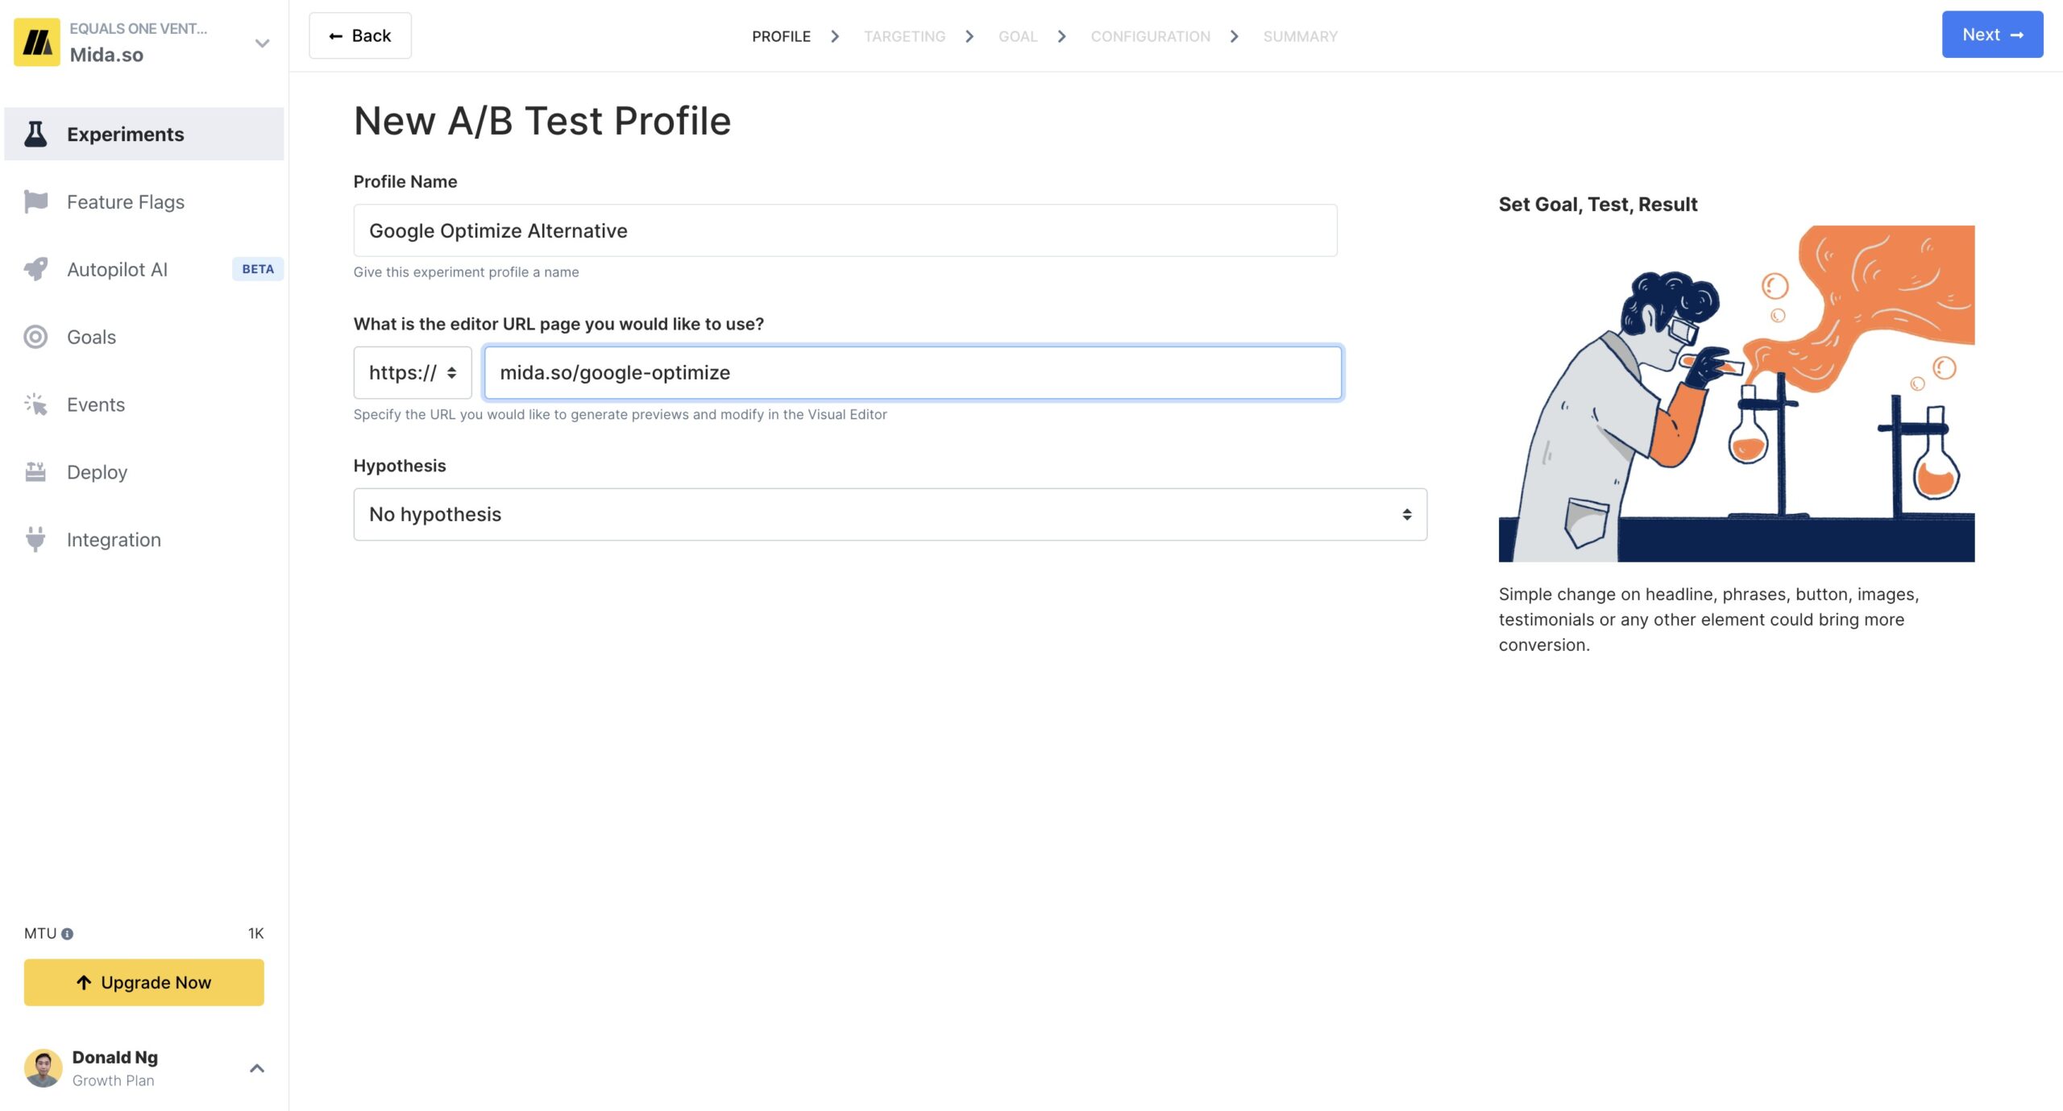The height and width of the screenshot is (1111, 2063).
Task: Open the https:// protocol dropdown
Action: [x=413, y=372]
